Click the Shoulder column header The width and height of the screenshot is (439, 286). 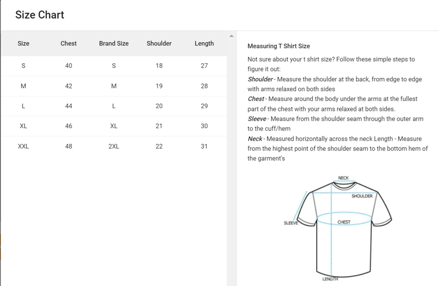(x=159, y=43)
